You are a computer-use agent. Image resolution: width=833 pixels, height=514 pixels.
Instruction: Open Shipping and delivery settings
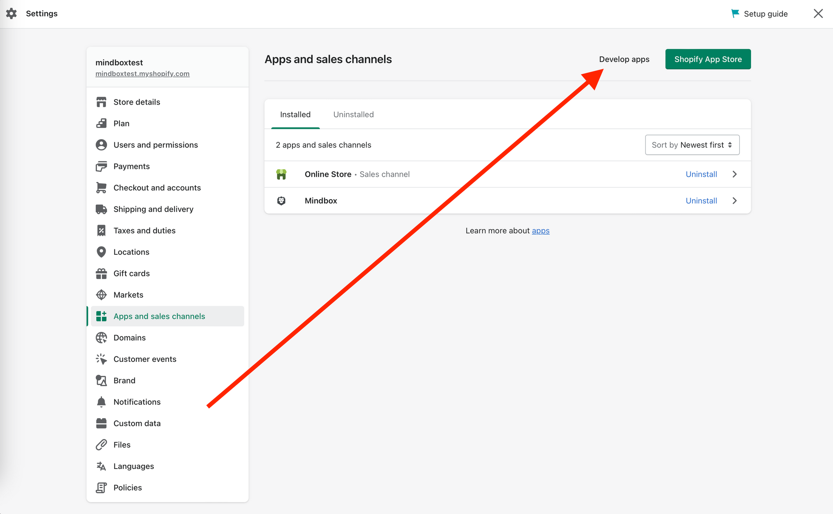(167, 209)
